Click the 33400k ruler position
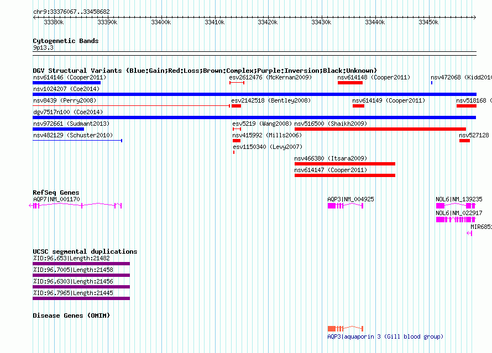Image resolution: width=492 pixels, height=353 pixels. point(161,22)
